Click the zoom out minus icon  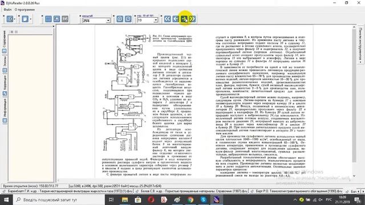coord(128,19)
